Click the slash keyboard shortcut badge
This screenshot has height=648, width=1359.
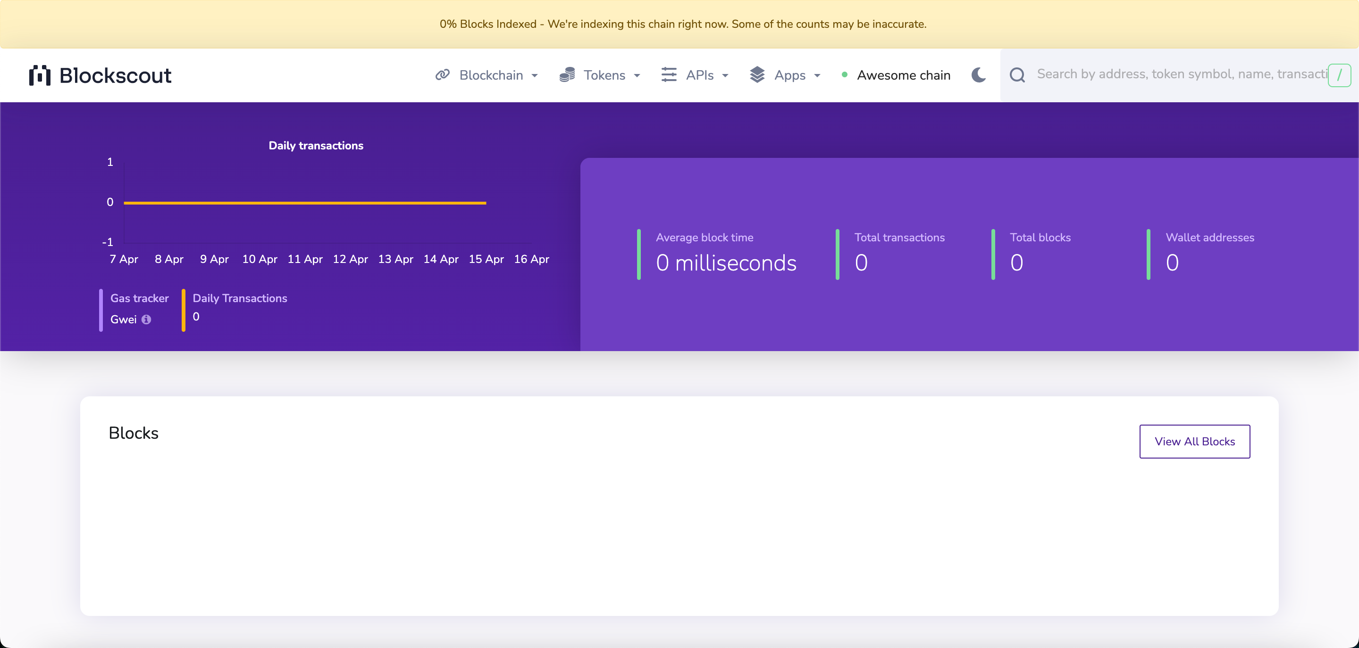tap(1341, 75)
